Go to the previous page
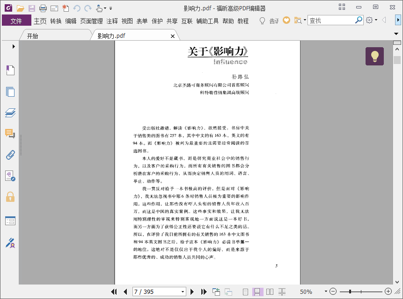The image size is (403, 299). (x=125, y=292)
